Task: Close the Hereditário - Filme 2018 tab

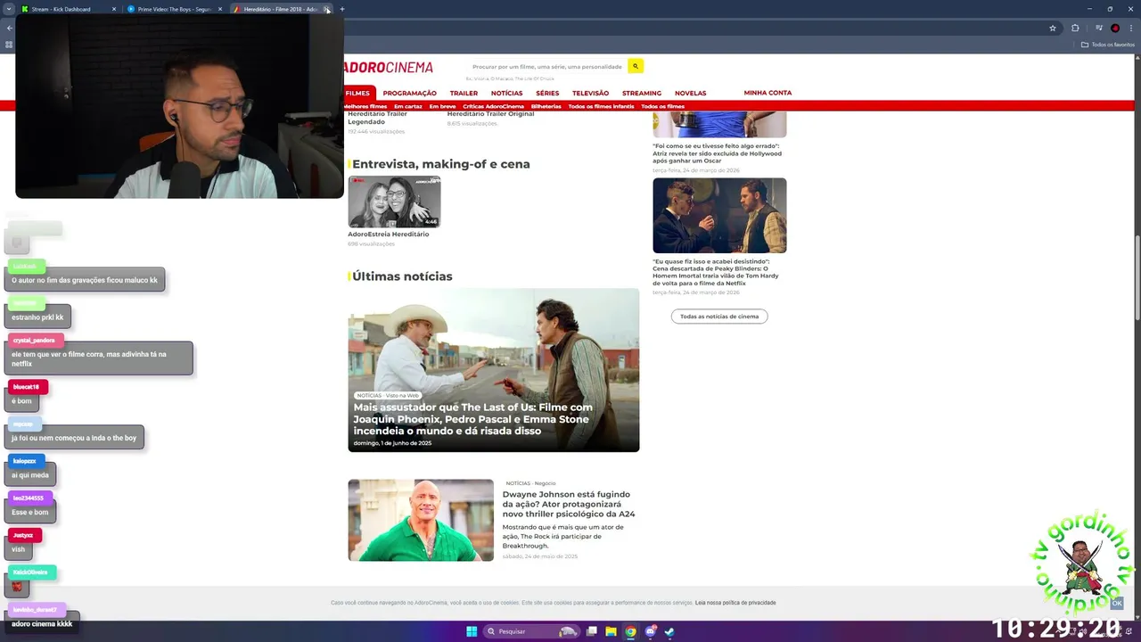Action: 327,9
